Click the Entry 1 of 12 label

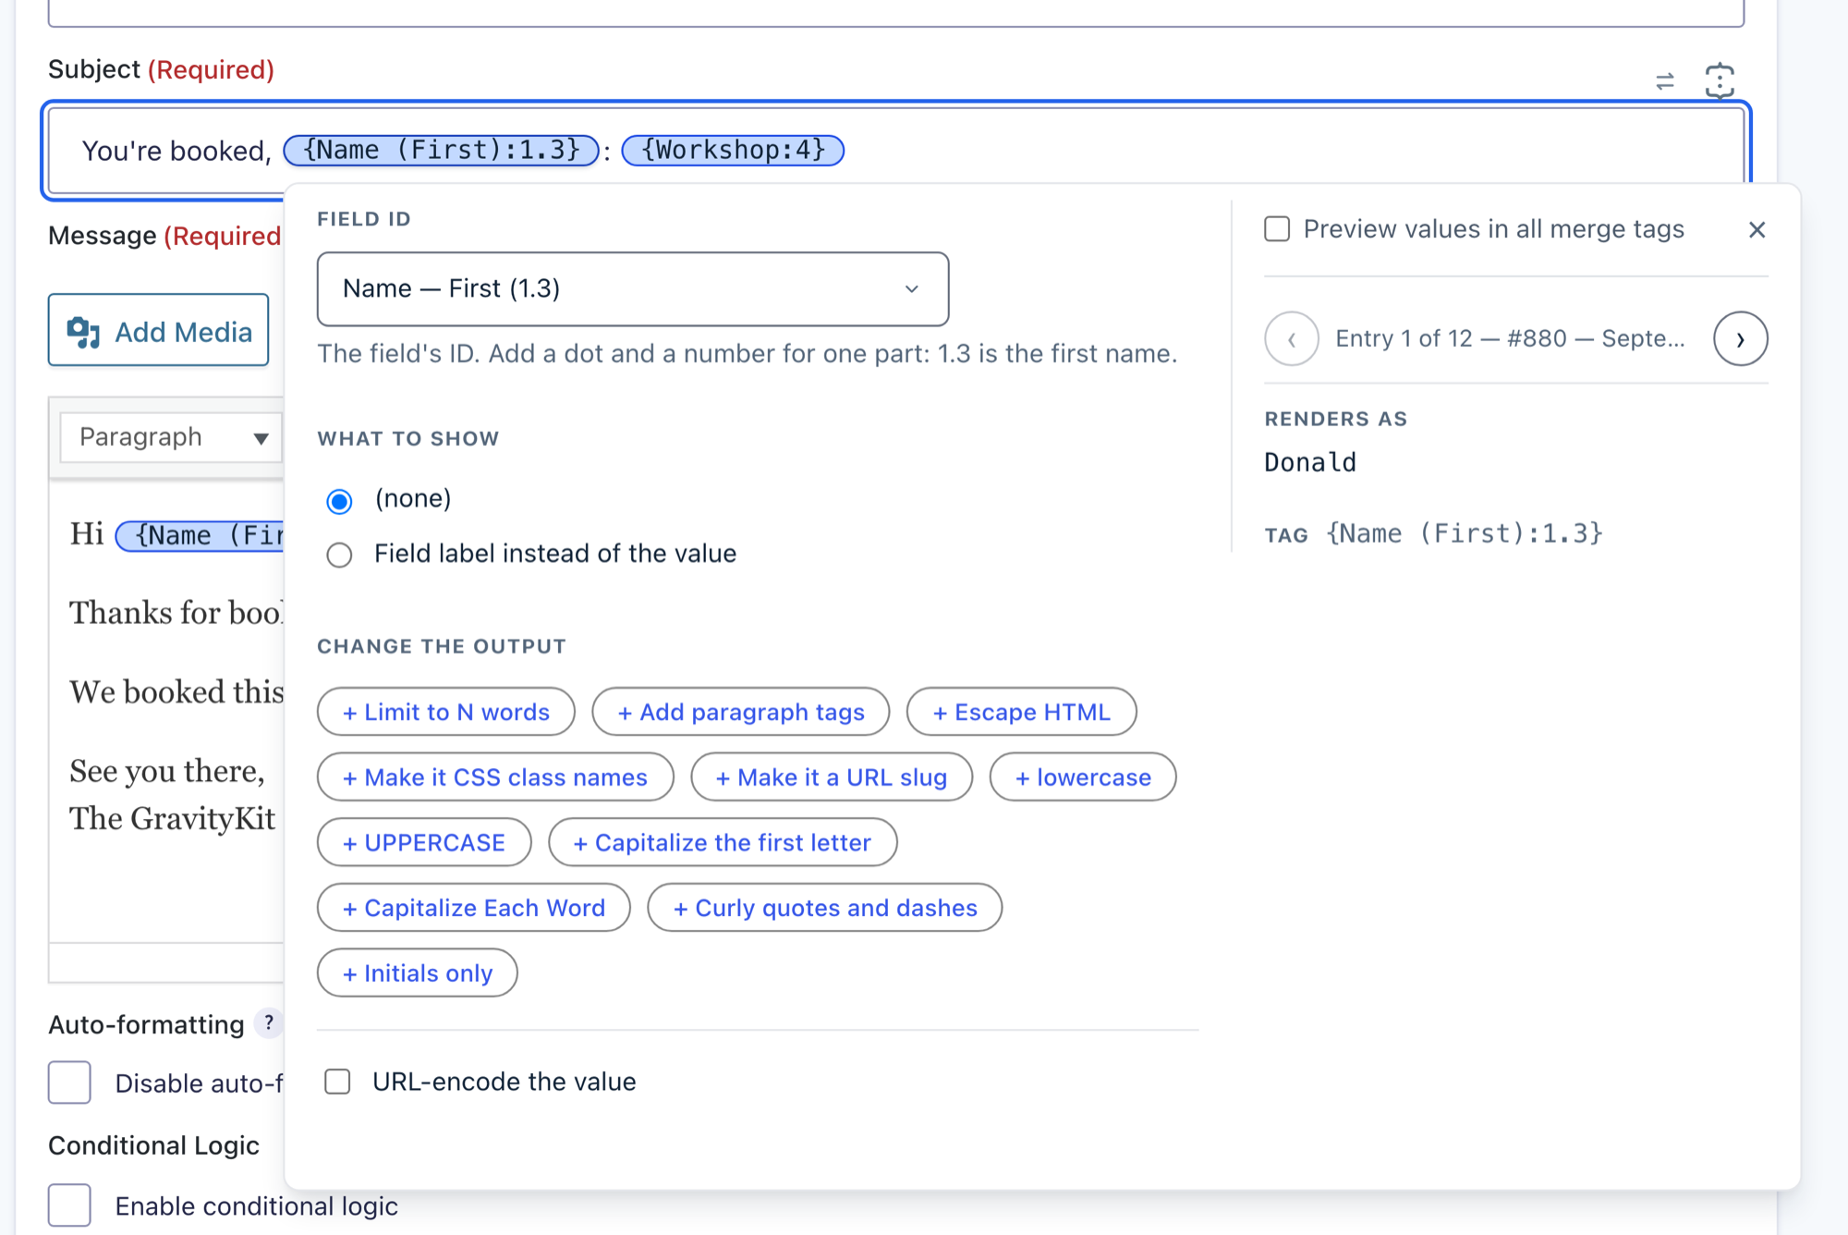click(1510, 338)
